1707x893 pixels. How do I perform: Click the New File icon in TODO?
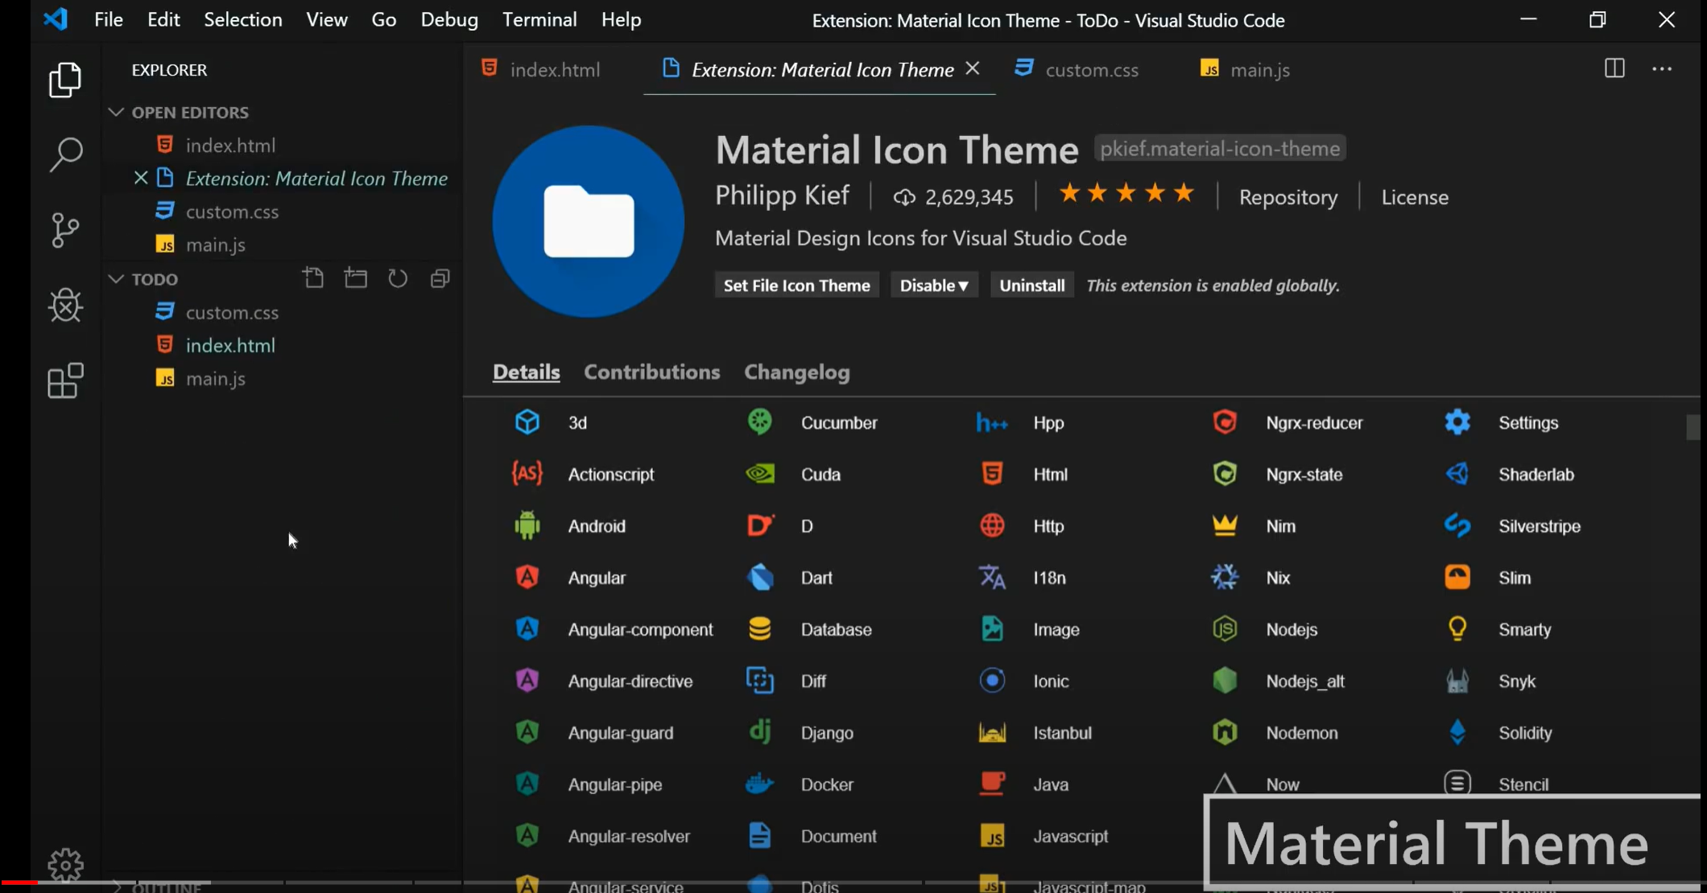[x=313, y=278]
